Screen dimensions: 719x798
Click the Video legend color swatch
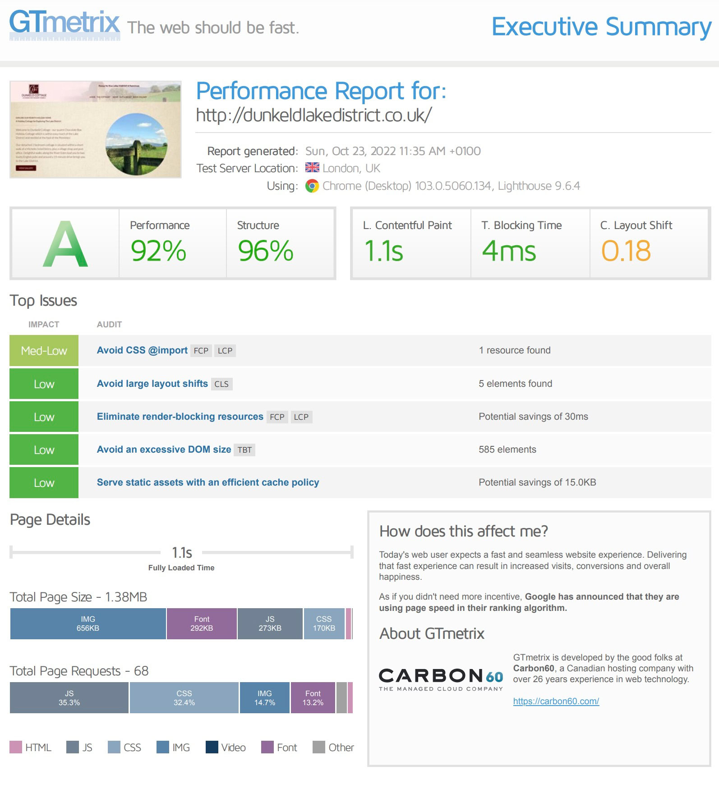click(212, 747)
